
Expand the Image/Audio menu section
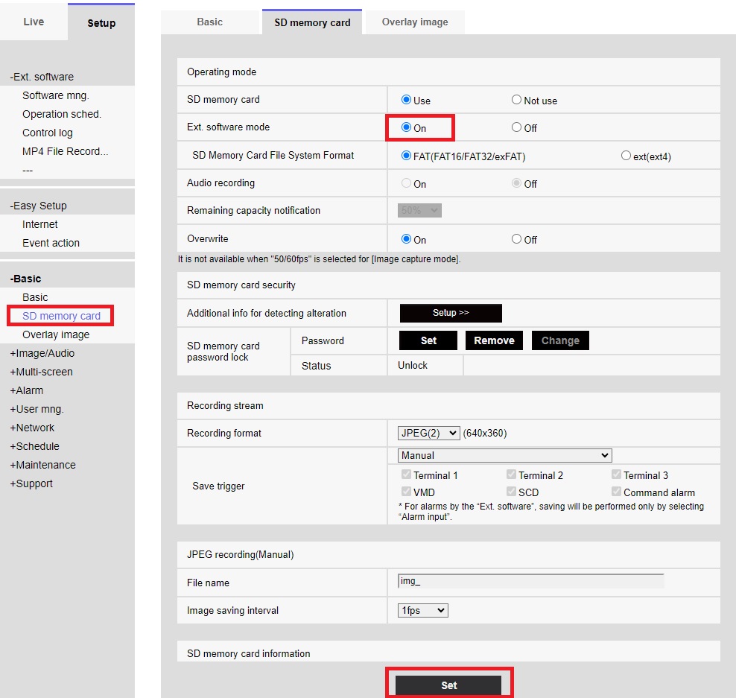tap(42, 353)
